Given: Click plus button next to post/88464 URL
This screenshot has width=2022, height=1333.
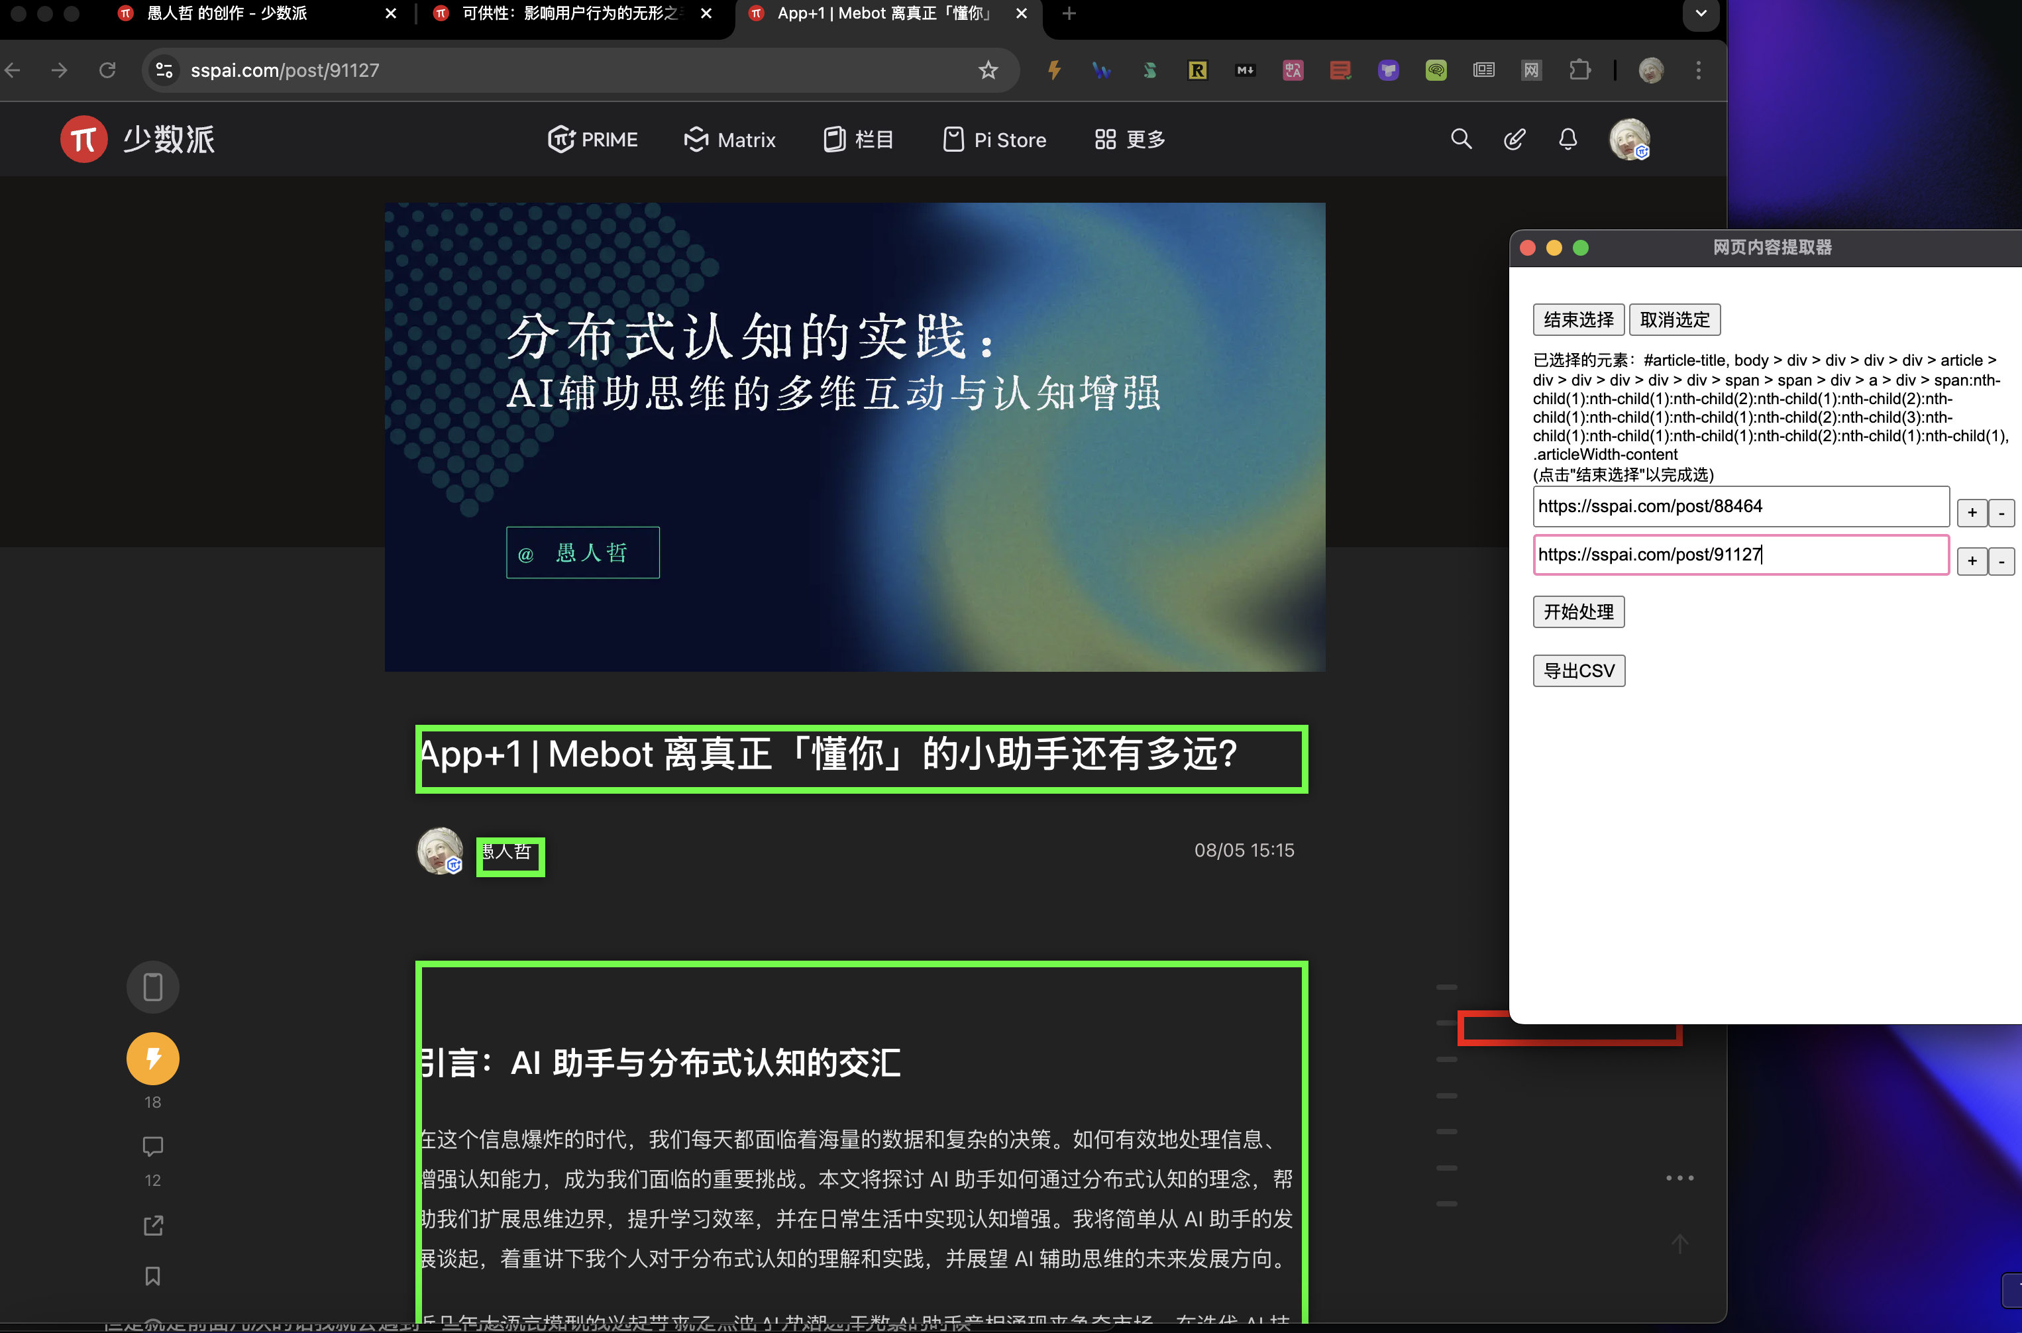Looking at the screenshot, I should click(x=1972, y=513).
